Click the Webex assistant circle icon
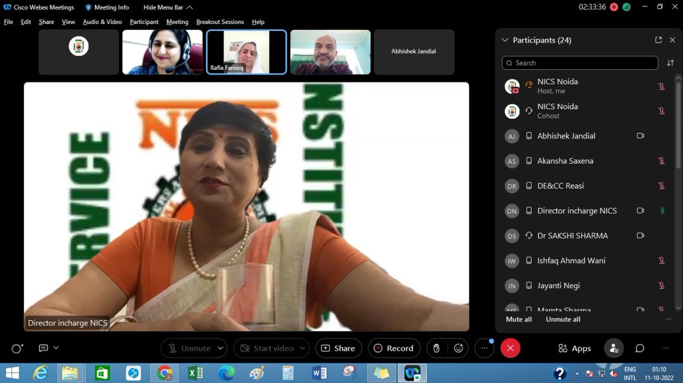The height and width of the screenshot is (383, 683). [17, 348]
